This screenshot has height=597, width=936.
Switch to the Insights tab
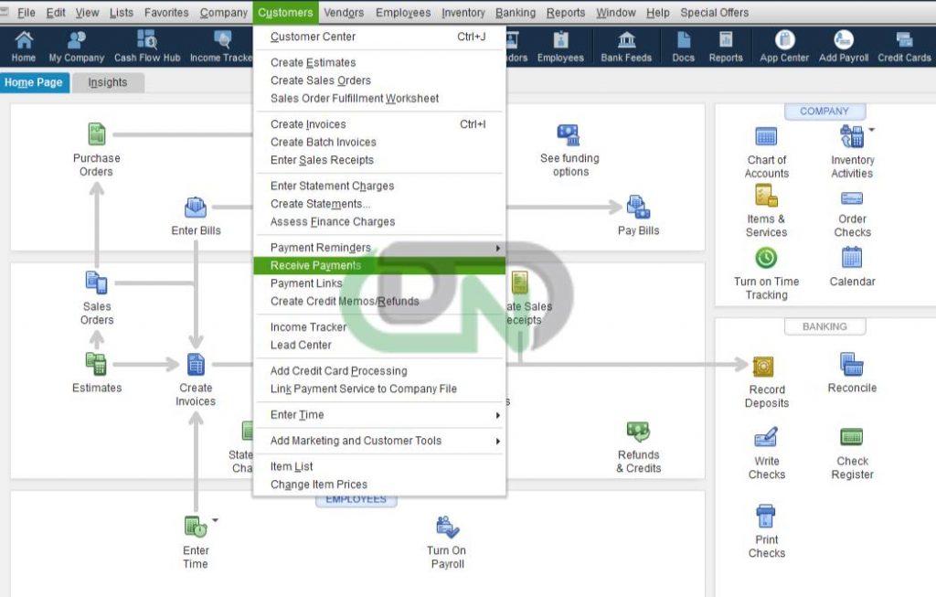[108, 81]
